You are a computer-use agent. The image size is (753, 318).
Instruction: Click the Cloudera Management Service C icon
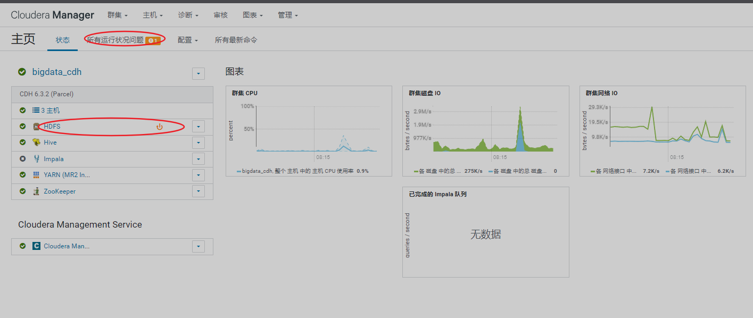[x=36, y=246]
